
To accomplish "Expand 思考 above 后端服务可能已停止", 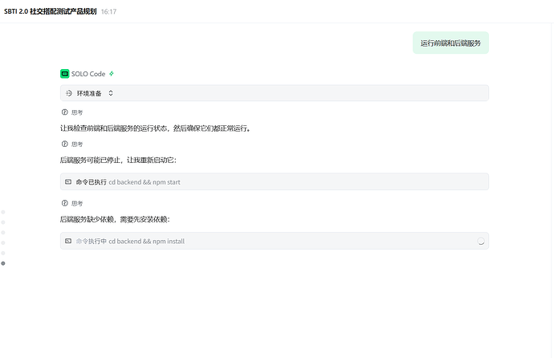I will pyautogui.click(x=72, y=144).
